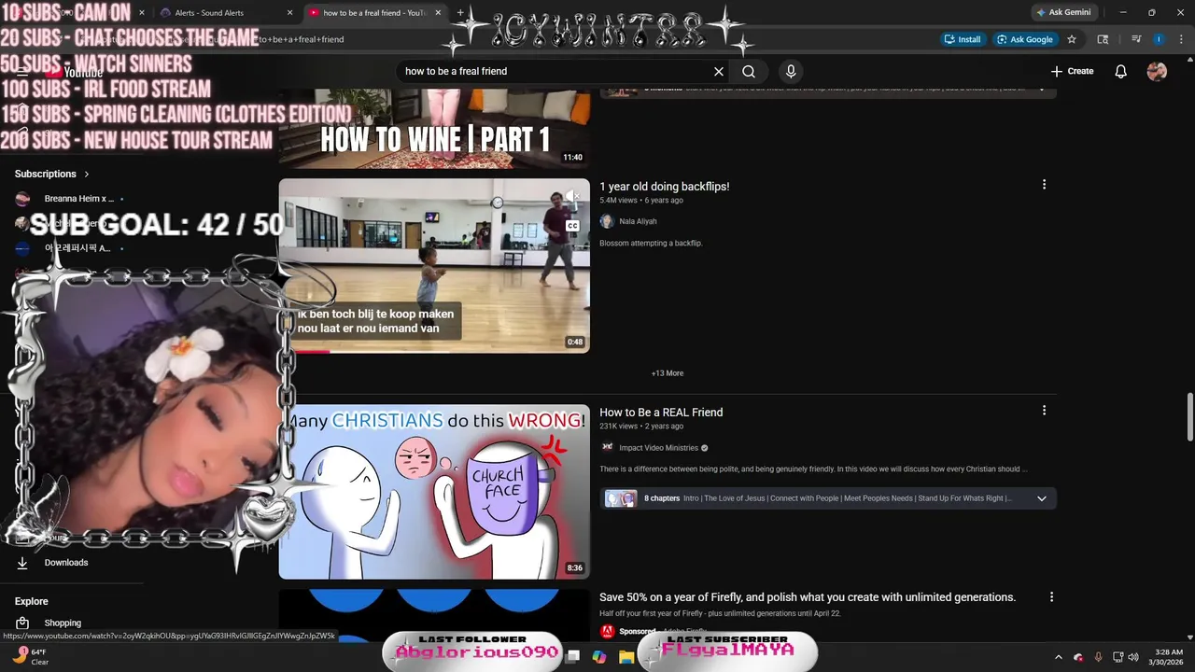The width and height of the screenshot is (1195, 672).
Task: Toggle closed captions on backflips preview
Action: click(572, 226)
